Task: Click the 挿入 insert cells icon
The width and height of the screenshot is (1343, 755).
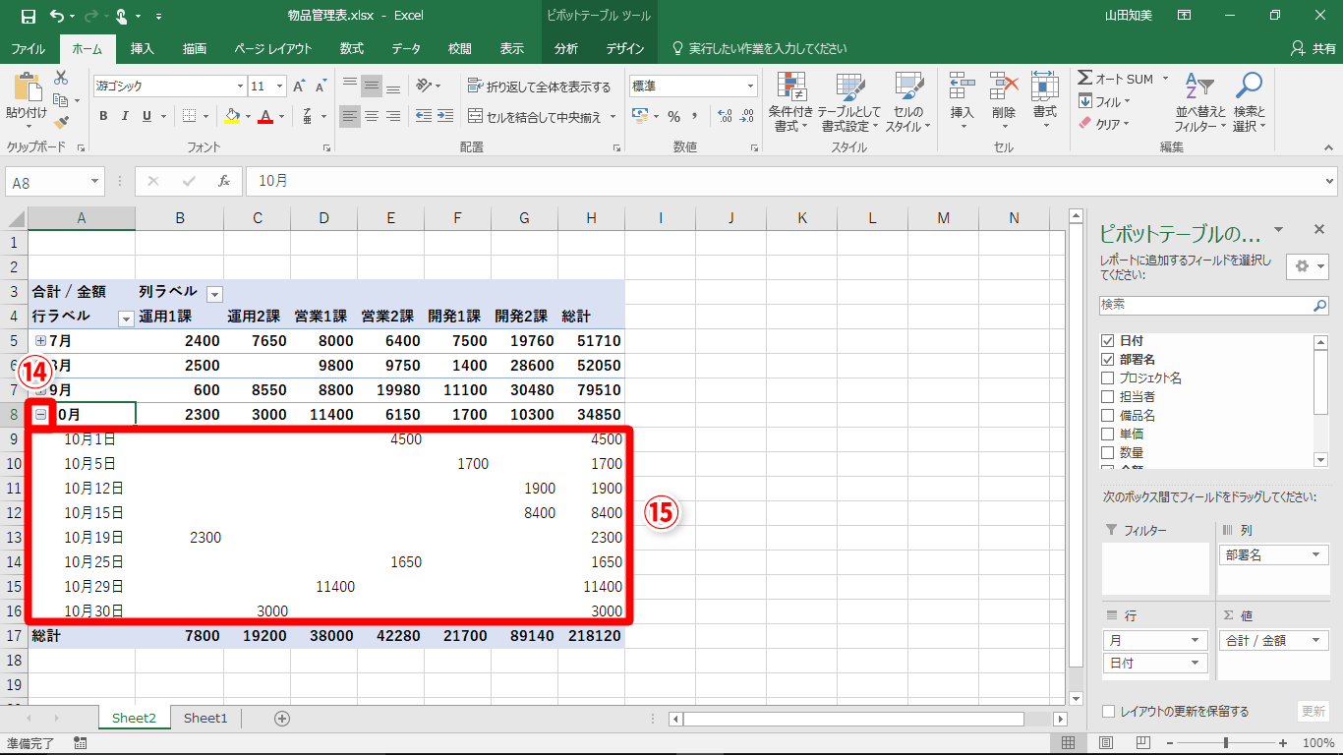Action: tap(962, 87)
